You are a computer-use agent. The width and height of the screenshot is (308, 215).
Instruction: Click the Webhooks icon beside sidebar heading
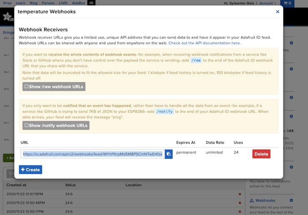tap(252, 200)
